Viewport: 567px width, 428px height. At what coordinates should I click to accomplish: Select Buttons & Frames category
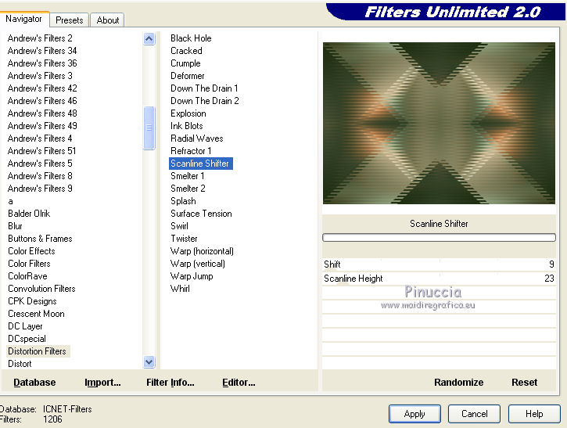(40, 239)
